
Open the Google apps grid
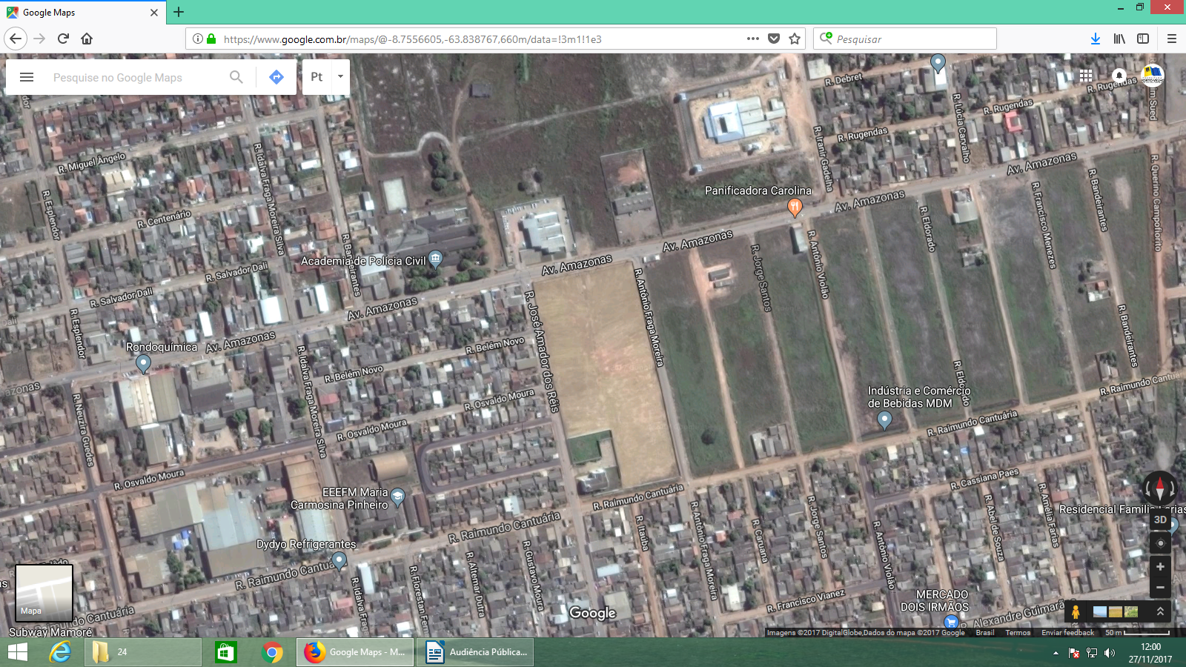[x=1086, y=76]
